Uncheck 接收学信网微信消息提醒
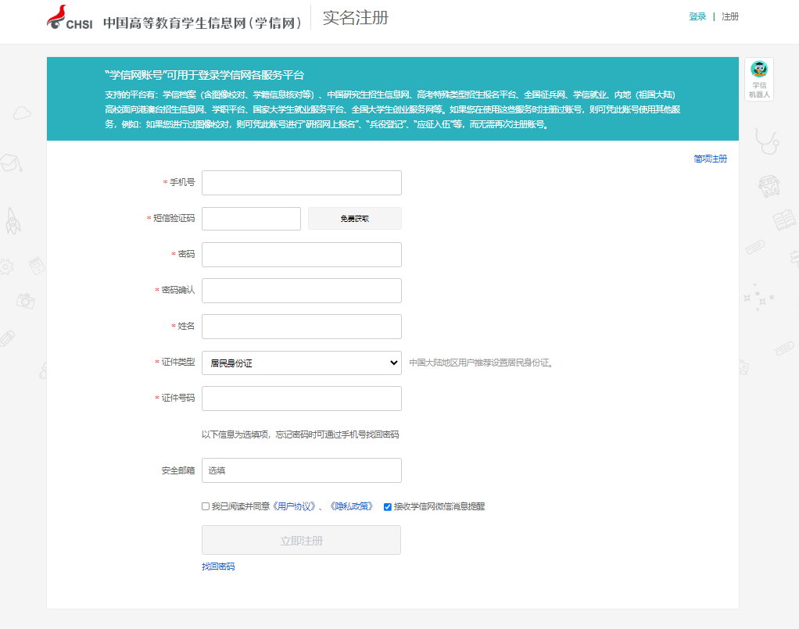The height and width of the screenshot is (629, 799). pos(388,506)
